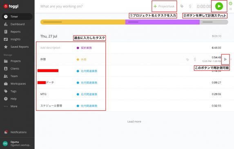Click the Saved Reports star icon
Viewport: 234px width, 149px height.
pyautogui.click(x=6, y=47)
